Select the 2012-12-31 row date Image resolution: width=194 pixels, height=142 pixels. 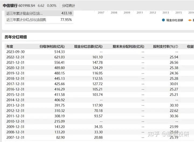15,111
